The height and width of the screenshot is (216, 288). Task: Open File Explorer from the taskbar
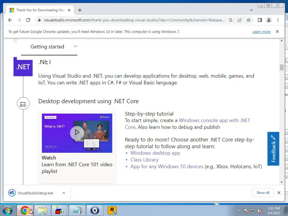pos(42,210)
